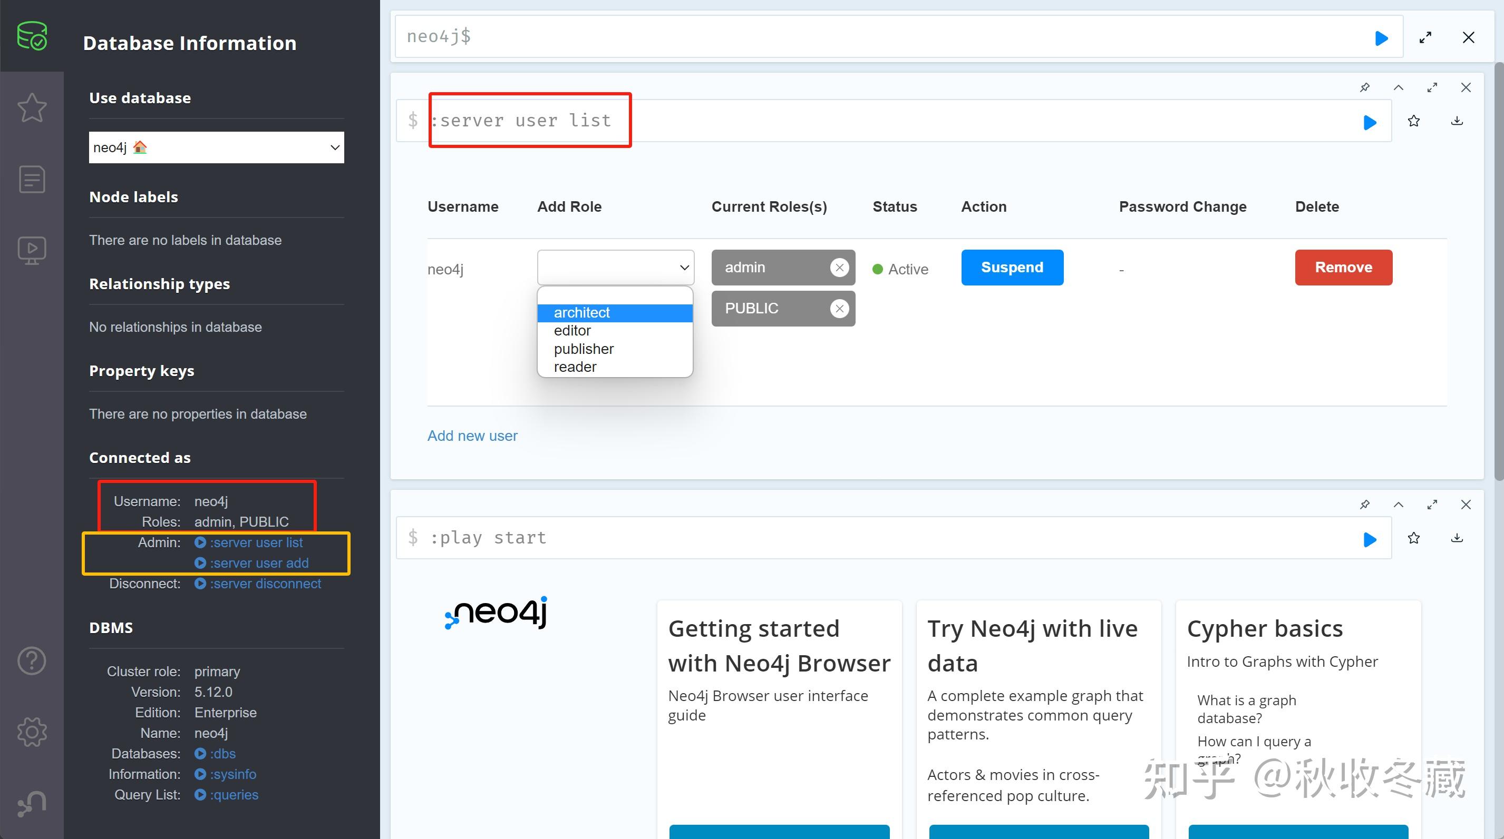1504x839 pixels.
Task: Run the :server user list command
Action: point(1370,121)
